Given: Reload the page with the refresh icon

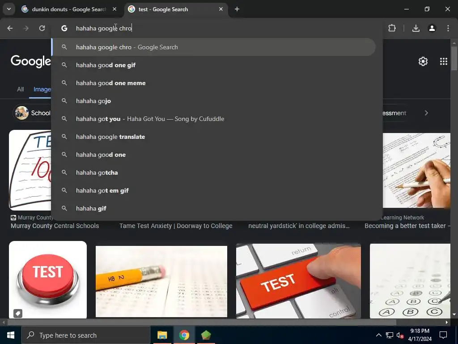Looking at the screenshot, I should click(x=42, y=28).
